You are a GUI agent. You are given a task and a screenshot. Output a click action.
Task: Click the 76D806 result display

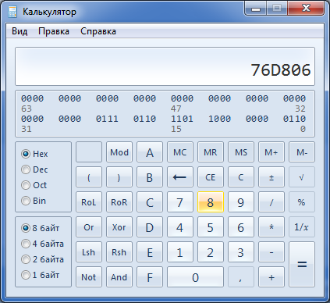tap(165, 66)
